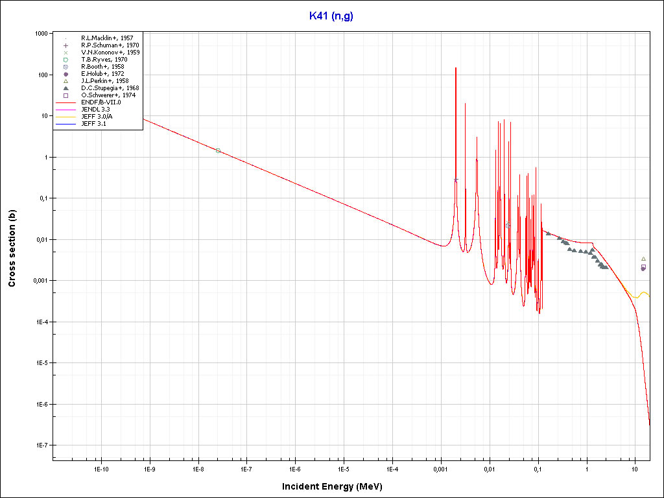
Task: Click the V.N.Kononov+ 1959 cross marker in legend
Action: (x=65, y=53)
